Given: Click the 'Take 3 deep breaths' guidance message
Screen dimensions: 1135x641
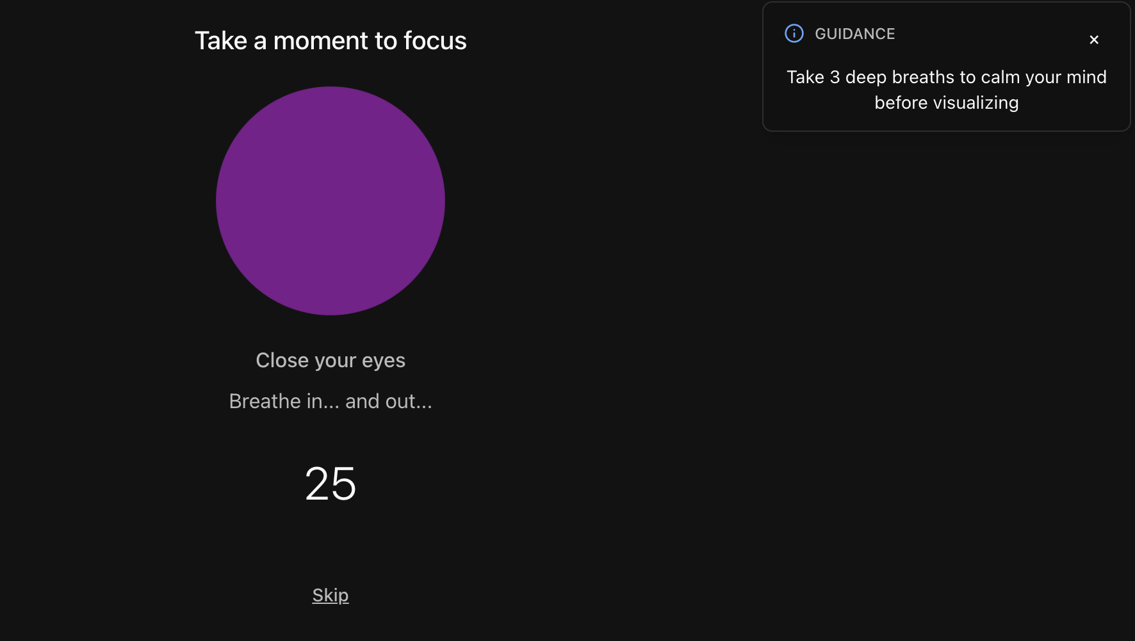Looking at the screenshot, I should click(947, 90).
